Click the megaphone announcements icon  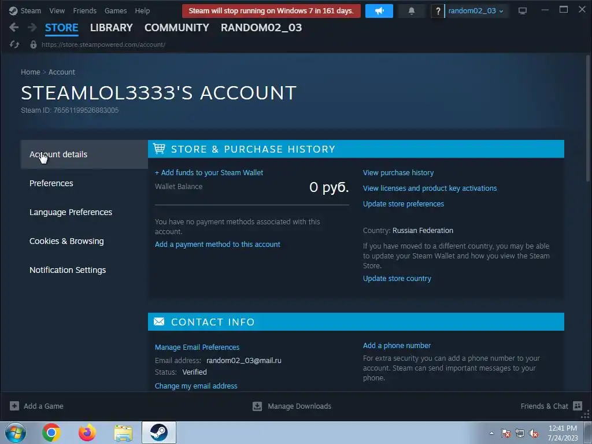379,11
